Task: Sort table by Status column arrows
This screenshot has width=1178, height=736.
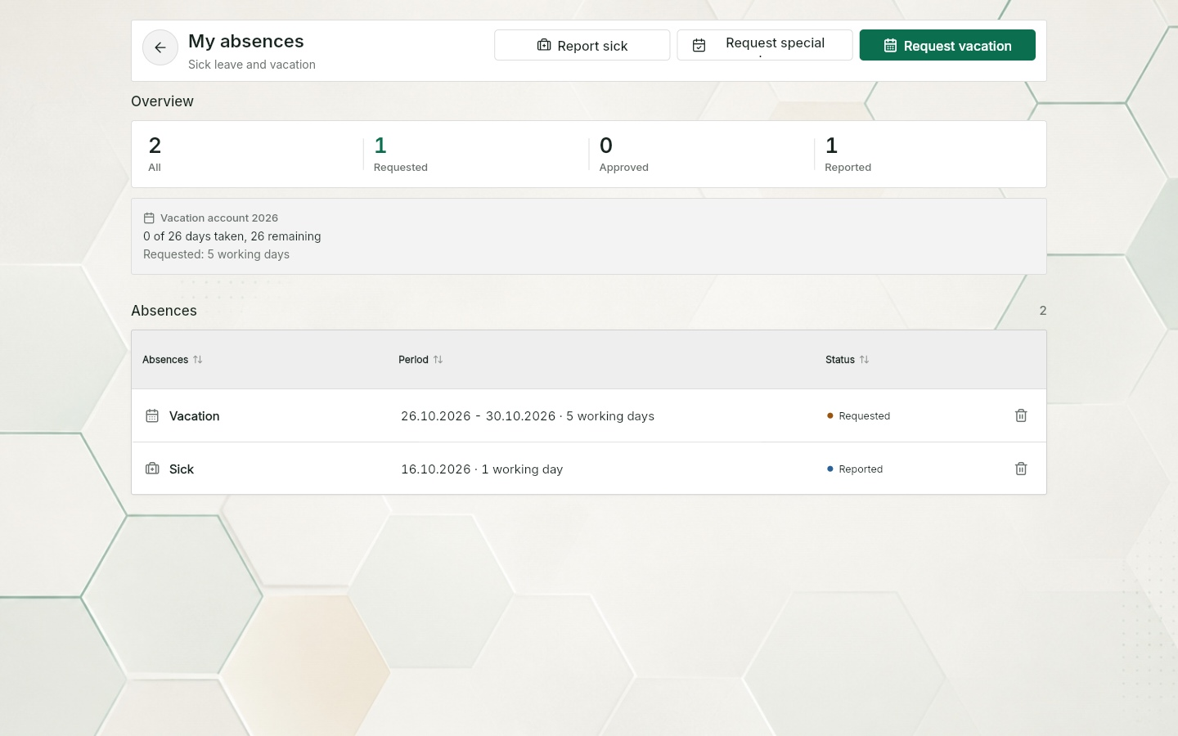Action: point(865,360)
